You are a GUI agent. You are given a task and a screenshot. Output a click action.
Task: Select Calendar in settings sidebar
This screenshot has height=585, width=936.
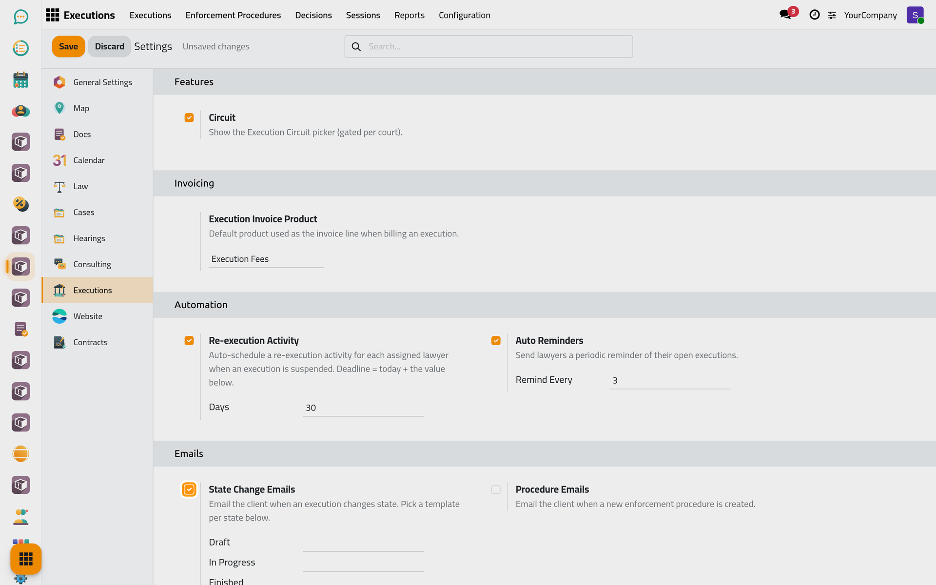[x=97, y=160]
